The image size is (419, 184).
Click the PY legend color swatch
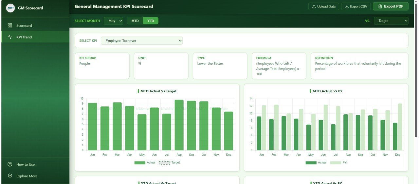tap(335, 162)
